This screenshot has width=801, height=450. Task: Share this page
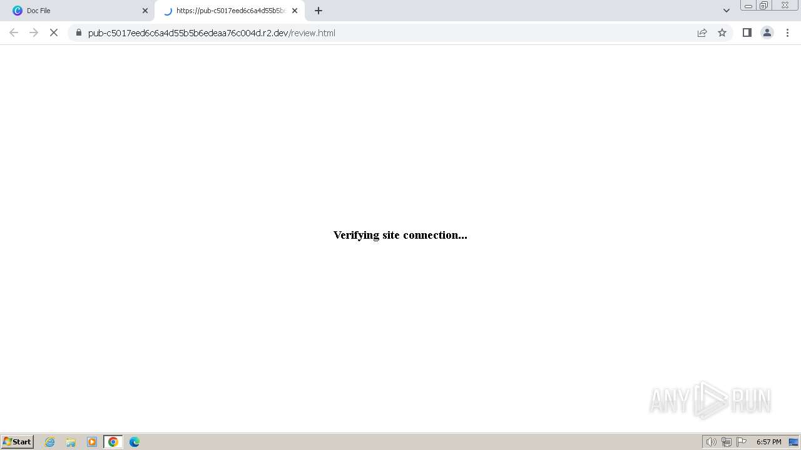(x=702, y=32)
